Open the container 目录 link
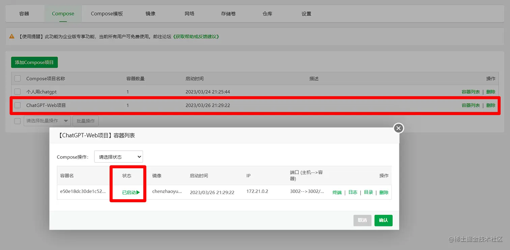 coord(368,192)
